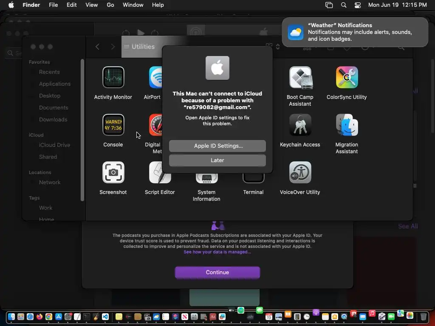Open Messages from the Dock

pos(260,310)
